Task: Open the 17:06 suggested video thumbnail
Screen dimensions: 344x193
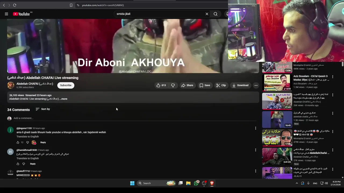Action: 277,138
